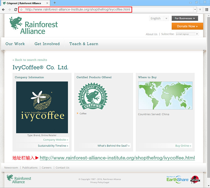Open the address bar history dropdown arrow
The image size is (210, 188).
click(195, 10)
